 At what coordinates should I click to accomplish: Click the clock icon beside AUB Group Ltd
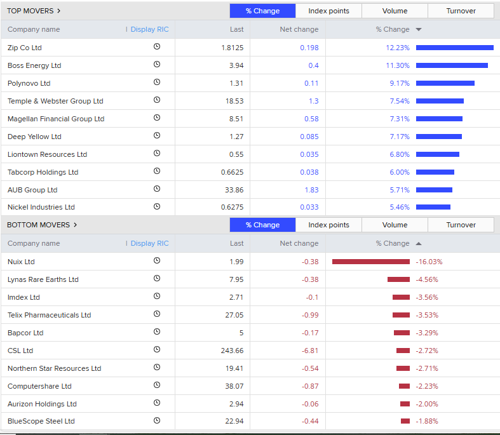156,189
